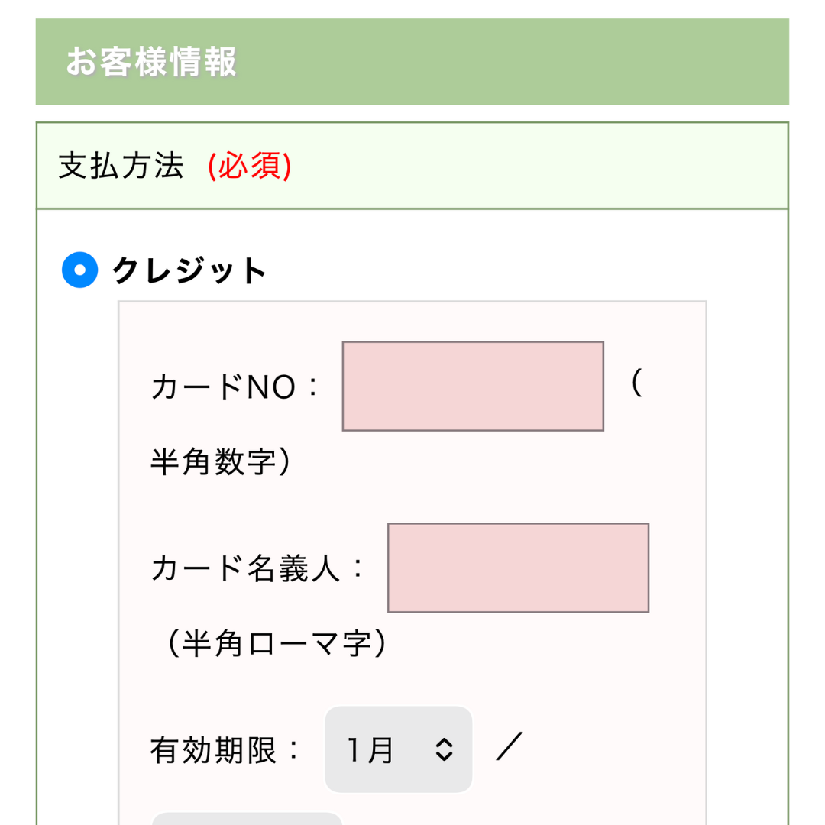Click the slash separator after month dropdown
The width and height of the screenshot is (825, 825).
[x=509, y=747]
